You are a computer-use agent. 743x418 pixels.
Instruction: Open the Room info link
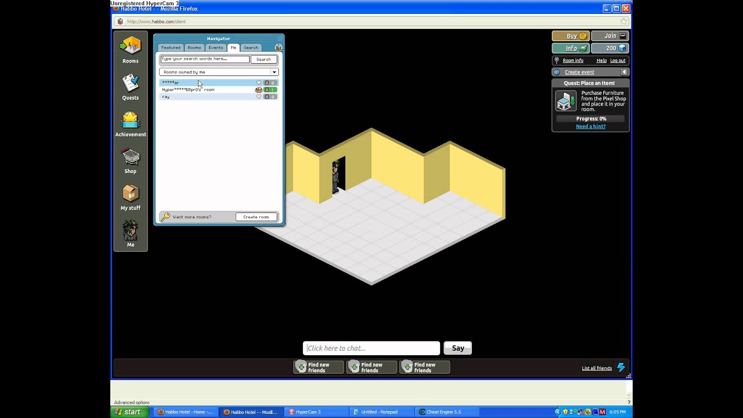[x=573, y=60]
